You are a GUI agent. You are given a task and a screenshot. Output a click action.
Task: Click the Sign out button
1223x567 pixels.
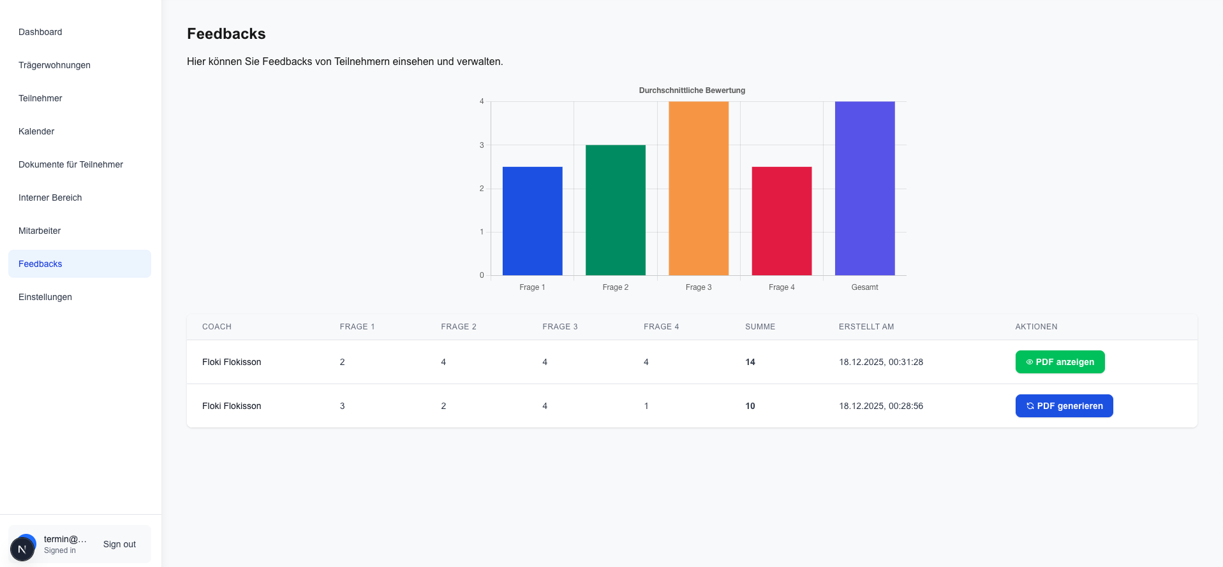119,544
